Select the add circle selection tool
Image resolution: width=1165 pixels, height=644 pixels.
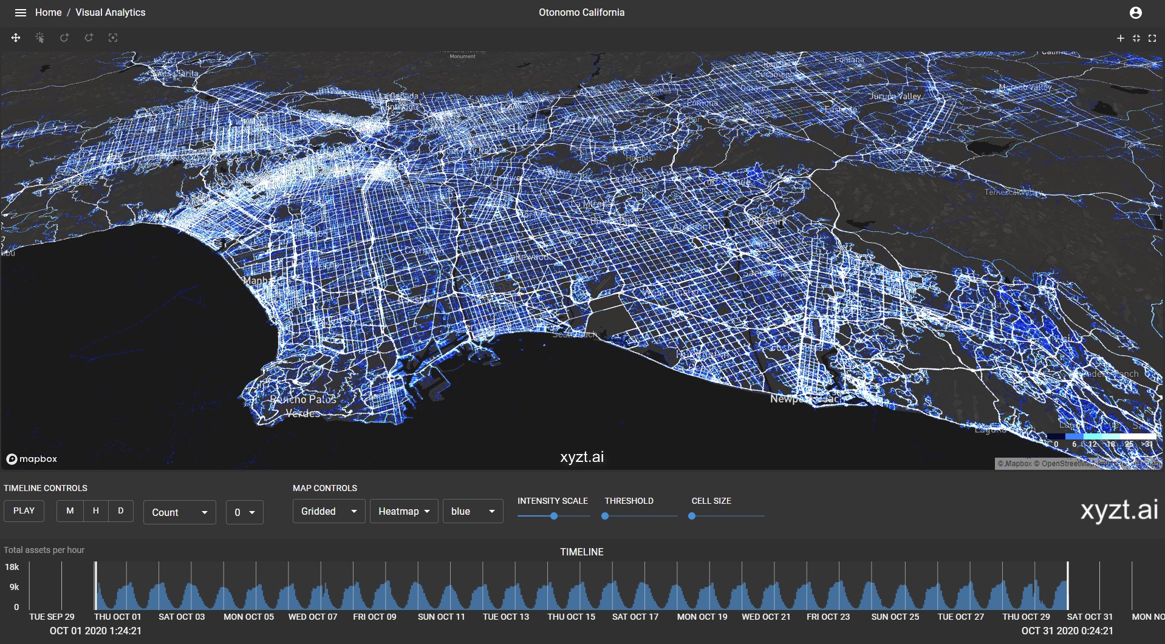64,38
